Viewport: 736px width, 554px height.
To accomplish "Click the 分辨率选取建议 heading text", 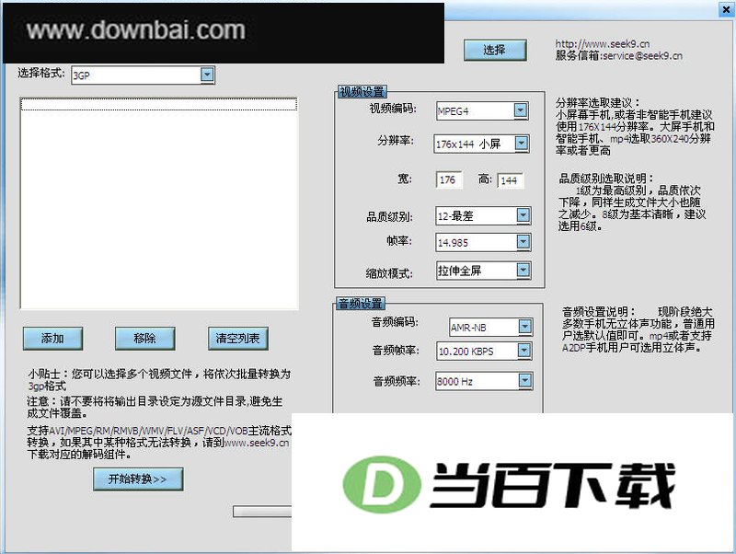I will point(597,102).
